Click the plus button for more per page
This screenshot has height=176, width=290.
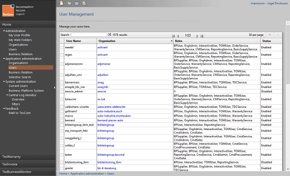tap(270, 35)
